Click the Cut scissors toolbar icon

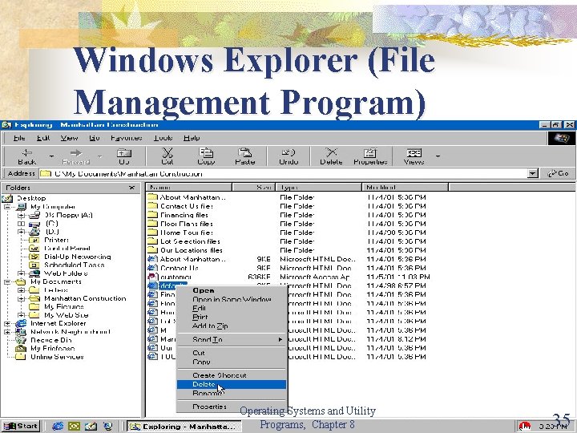(x=167, y=156)
